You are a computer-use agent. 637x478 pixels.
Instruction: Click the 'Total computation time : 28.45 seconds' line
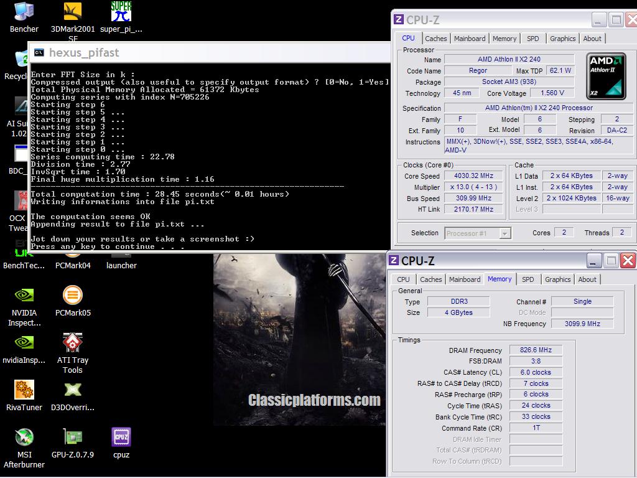160,194
